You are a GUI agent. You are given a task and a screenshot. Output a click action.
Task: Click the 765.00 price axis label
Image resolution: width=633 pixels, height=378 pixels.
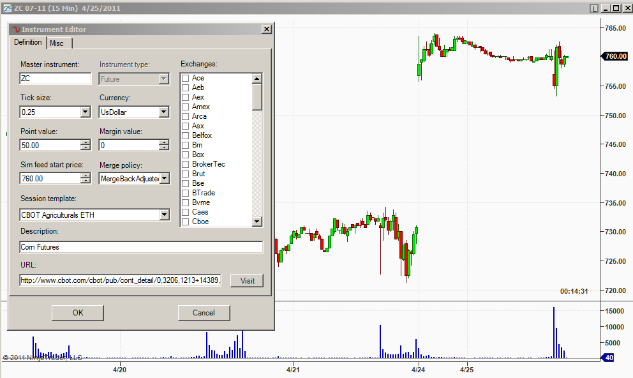point(615,28)
